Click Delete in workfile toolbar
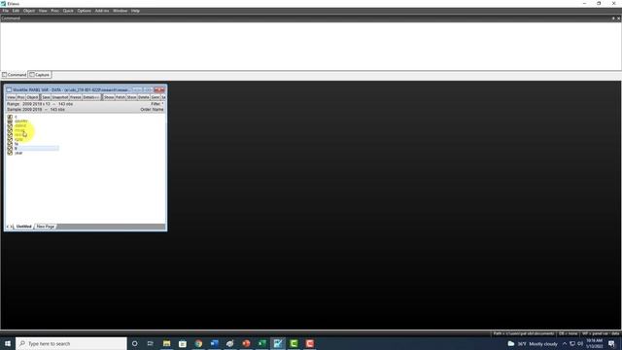Viewport: 622px width, 350px height. [144, 97]
